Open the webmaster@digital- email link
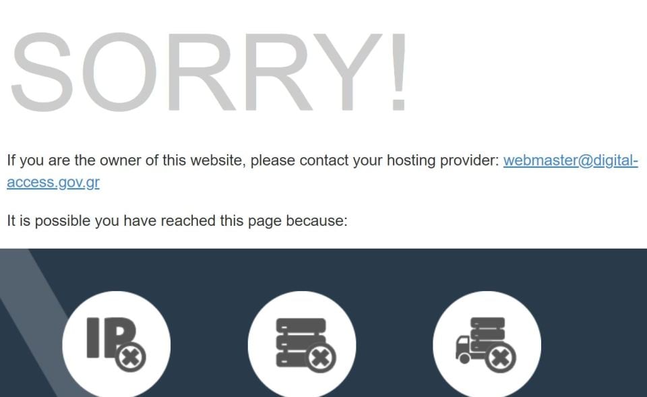647x397 pixels. 571,160
